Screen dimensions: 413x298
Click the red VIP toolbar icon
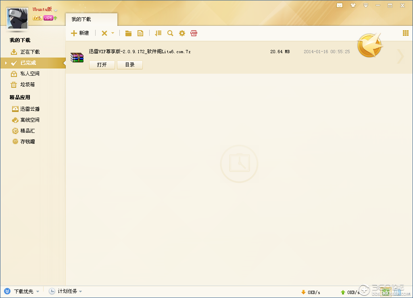pos(194,33)
